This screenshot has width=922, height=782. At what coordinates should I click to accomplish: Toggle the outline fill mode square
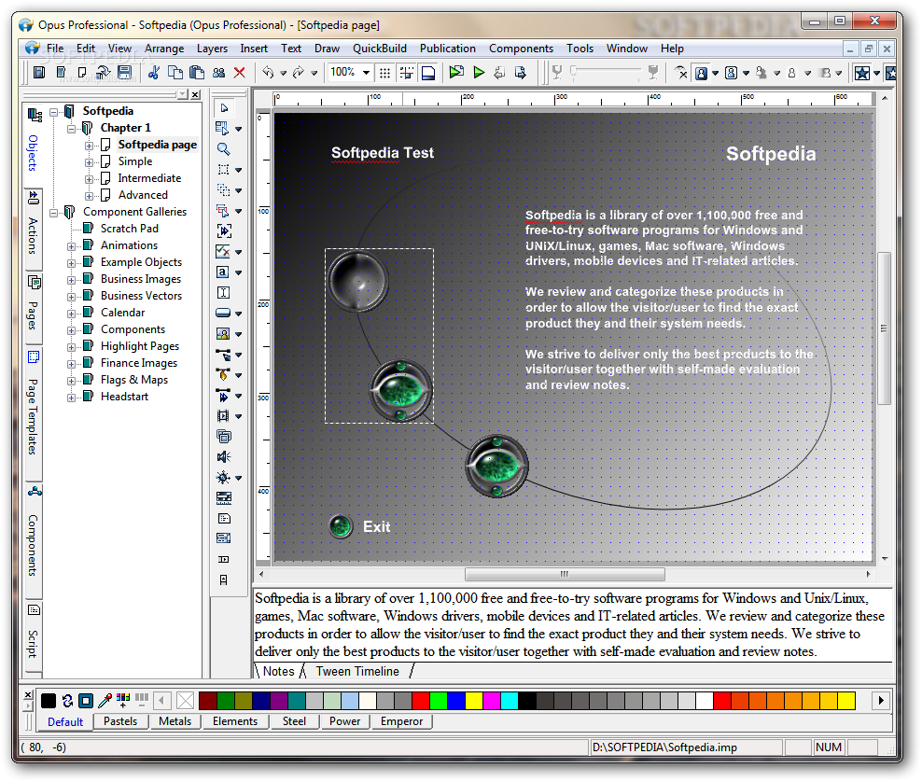coord(86,700)
